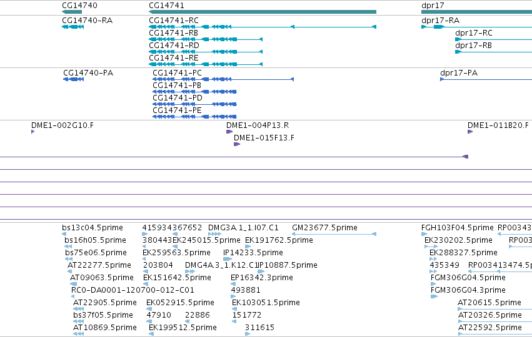Click the IP14233.5prime EST label

click(253, 253)
